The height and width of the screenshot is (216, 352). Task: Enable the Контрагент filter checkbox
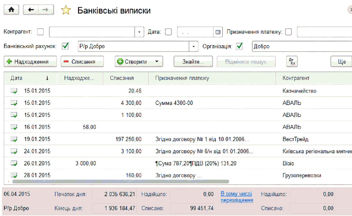click(x=40, y=32)
